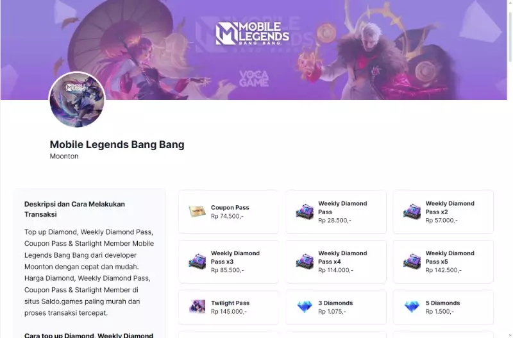Click the 3 Diamonds gem icon
The height and width of the screenshot is (338, 513).
304,307
